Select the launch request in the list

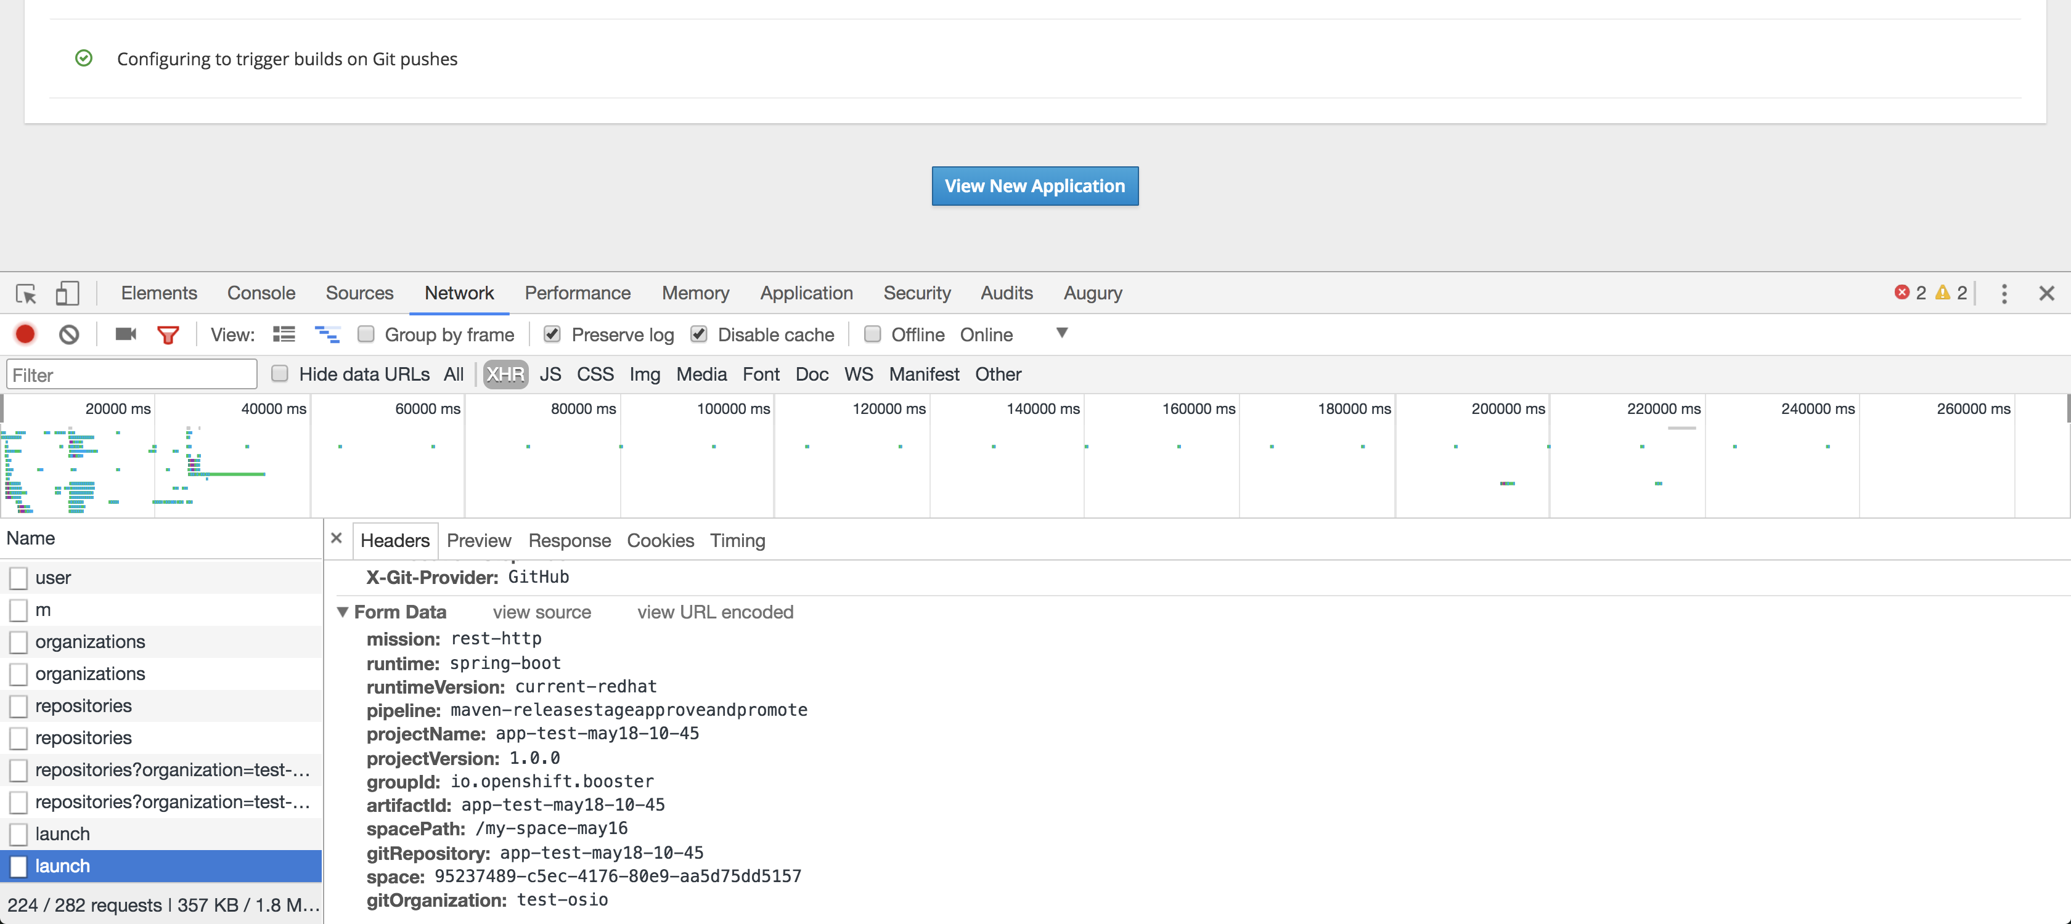click(63, 866)
